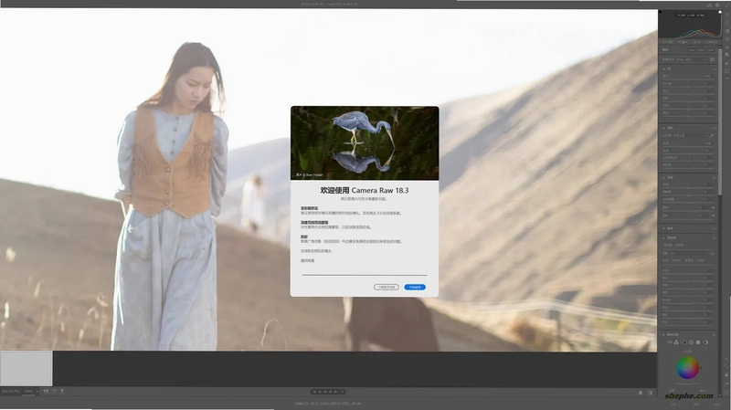
Task: Select the Crop tool icon in right toolbar
Action: coord(727,23)
